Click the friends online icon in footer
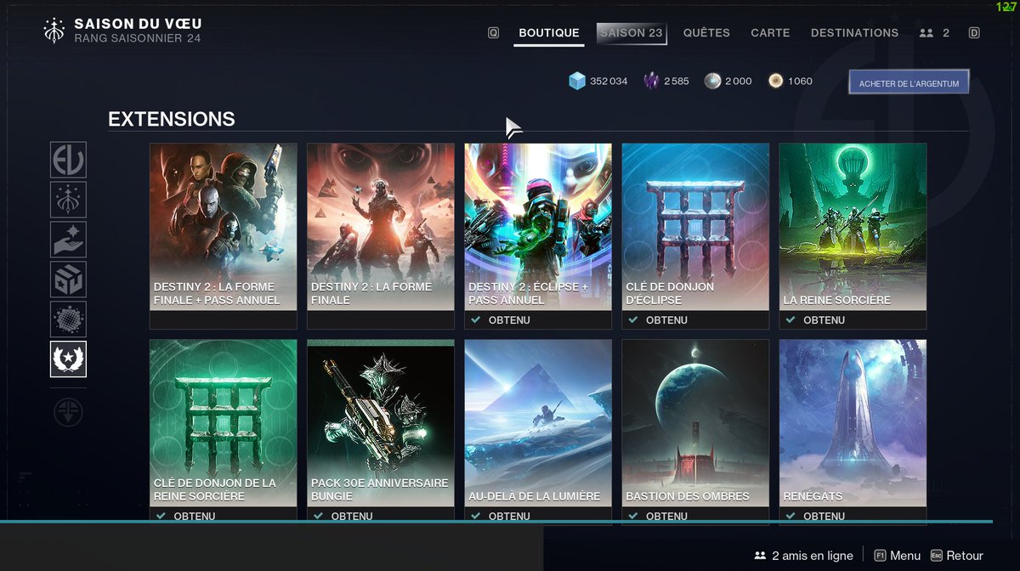 [760, 556]
